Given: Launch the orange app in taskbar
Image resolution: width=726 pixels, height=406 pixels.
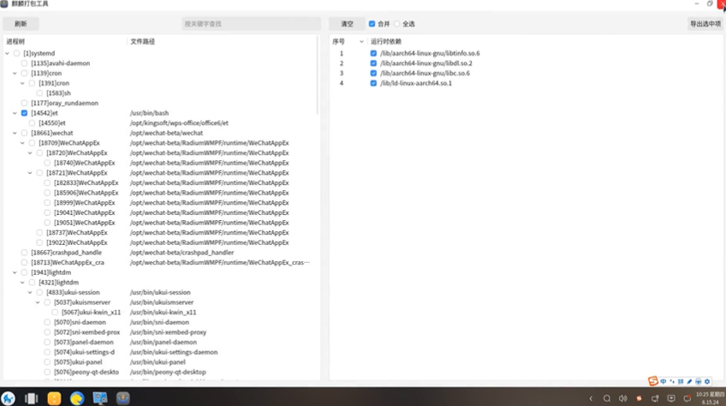Looking at the screenshot, I should pyautogui.click(x=54, y=398).
